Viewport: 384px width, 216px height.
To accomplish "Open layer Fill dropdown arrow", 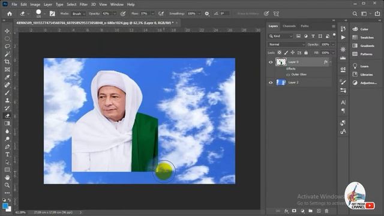I will pyautogui.click(x=333, y=53).
